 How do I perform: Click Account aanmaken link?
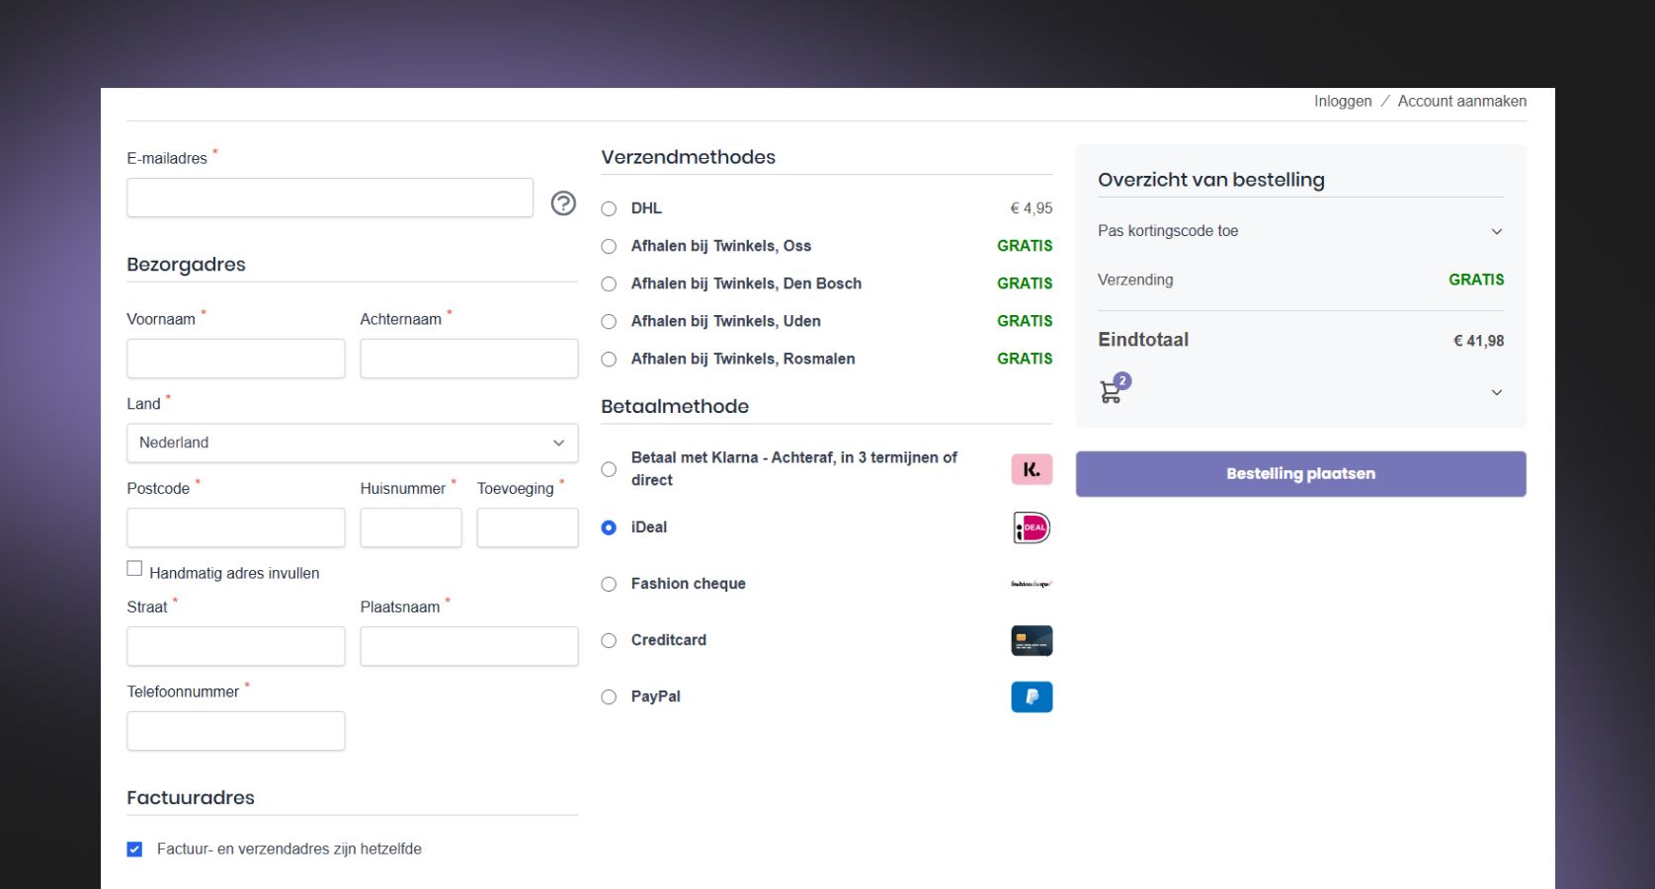(x=1462, y=101)
